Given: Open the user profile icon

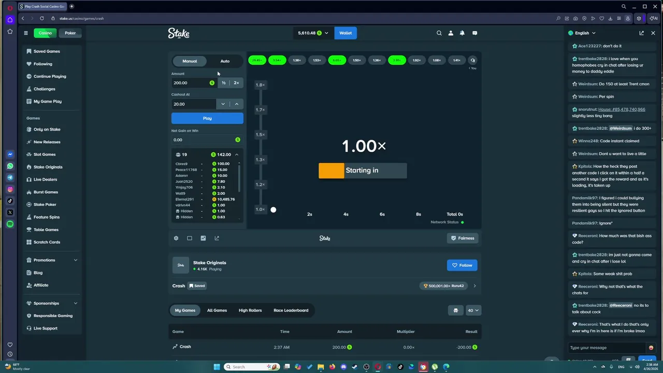Looking at the screenshot, I should click(451, 33).
